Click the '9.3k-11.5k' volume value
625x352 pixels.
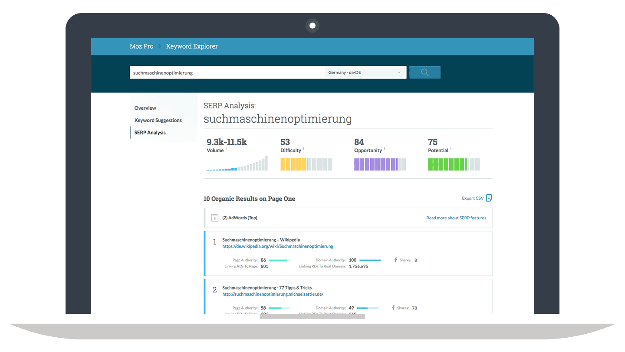coord(227,142)
